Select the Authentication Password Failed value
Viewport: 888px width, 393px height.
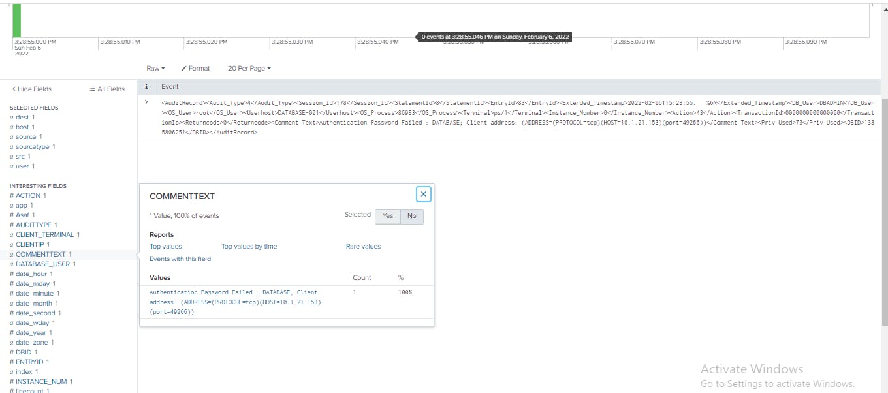click(x=235, y=302)
